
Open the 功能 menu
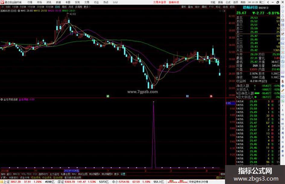click(x=213, y=2)
